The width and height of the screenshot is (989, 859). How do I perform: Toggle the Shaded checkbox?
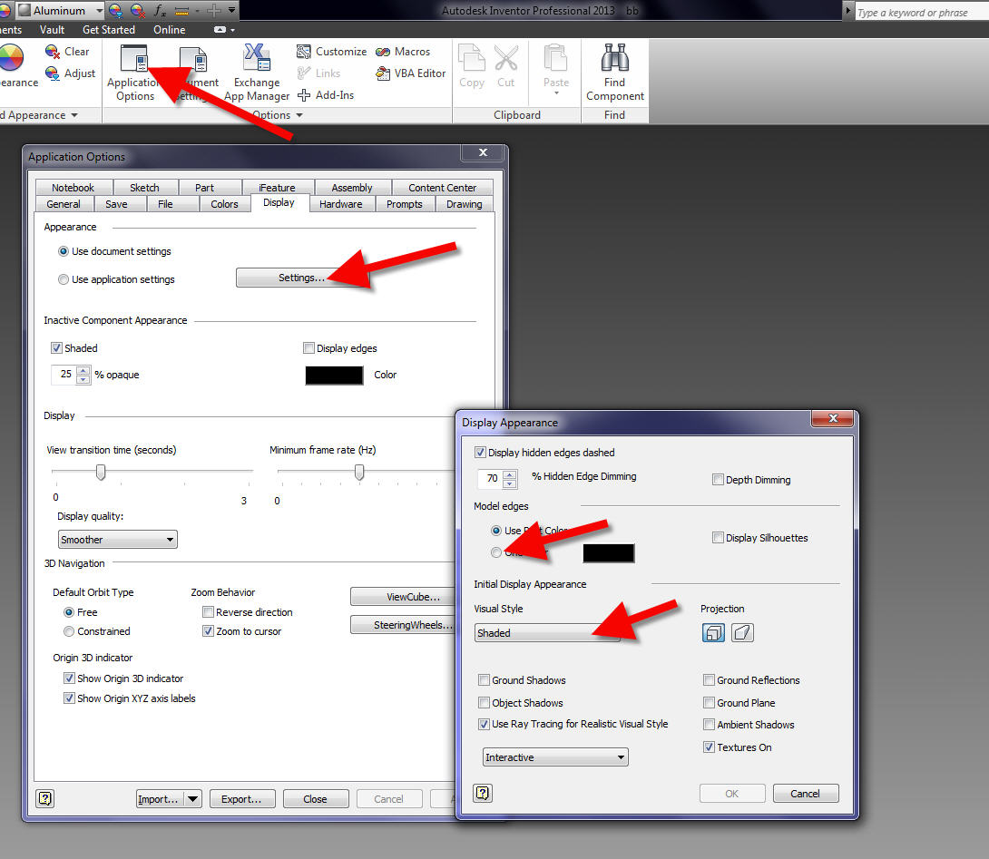point(57,348)
